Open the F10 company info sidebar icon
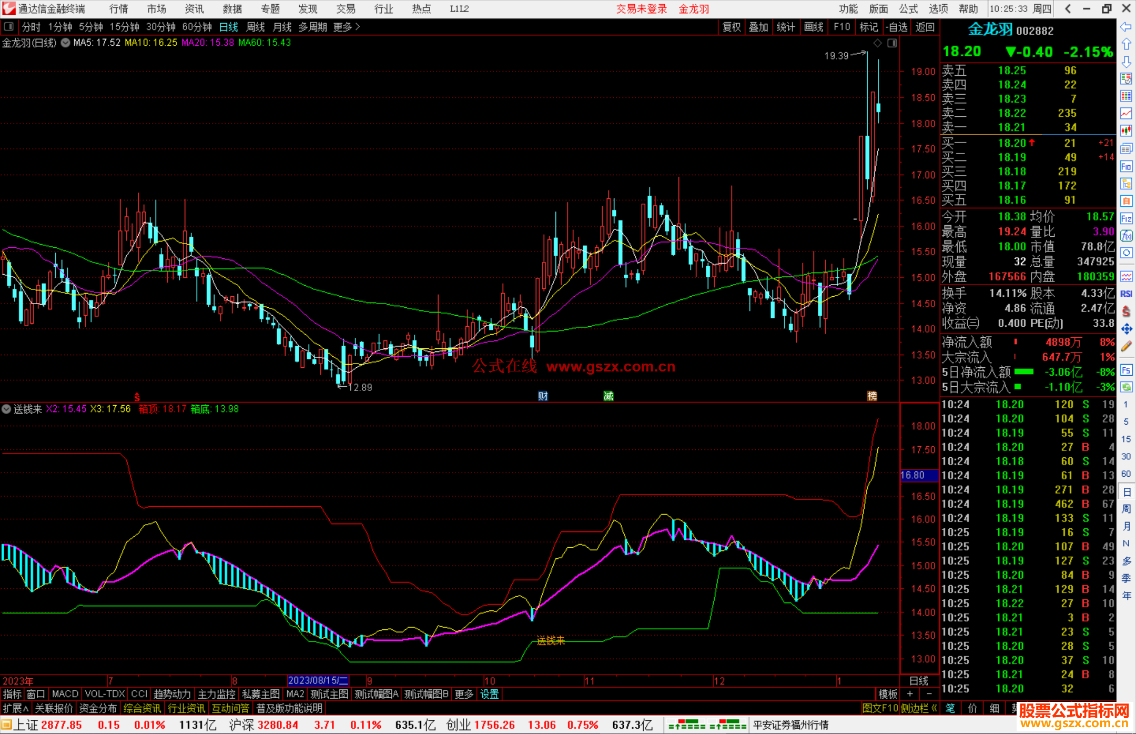This screenshot has width=1136, height=734. (1126, 167)
